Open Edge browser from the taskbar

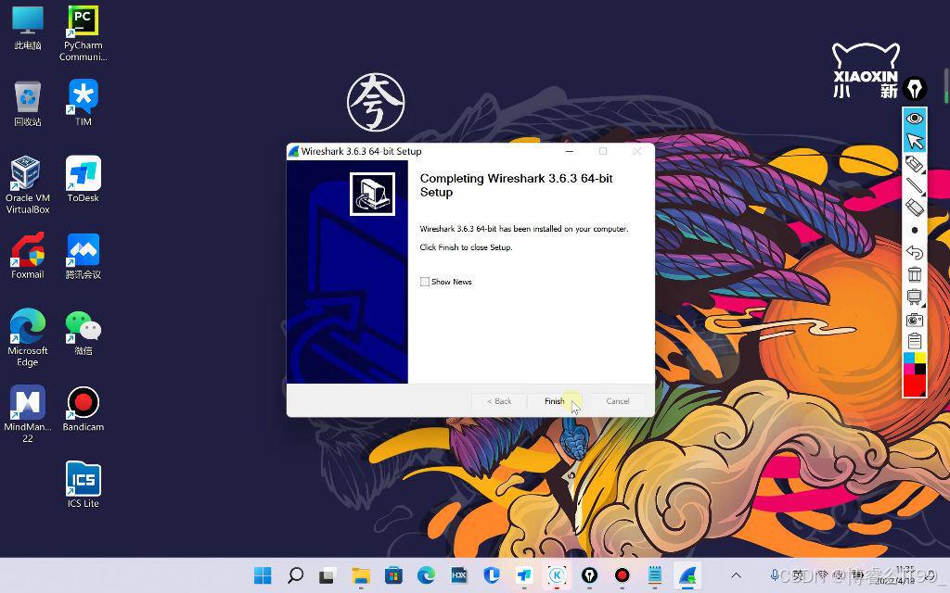click(x=426, y=575)
